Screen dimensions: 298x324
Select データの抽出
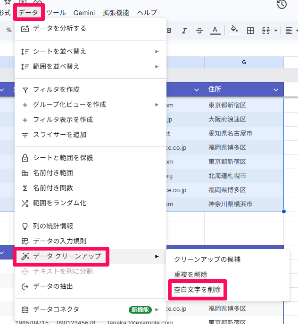pyautogui.click(x=91, y=287)
